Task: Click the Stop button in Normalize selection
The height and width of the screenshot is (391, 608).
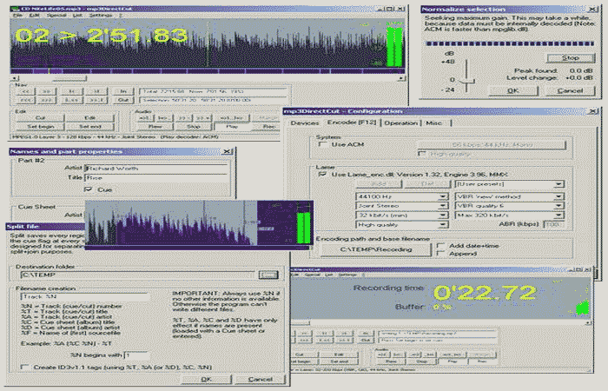Action: (571, 57)
